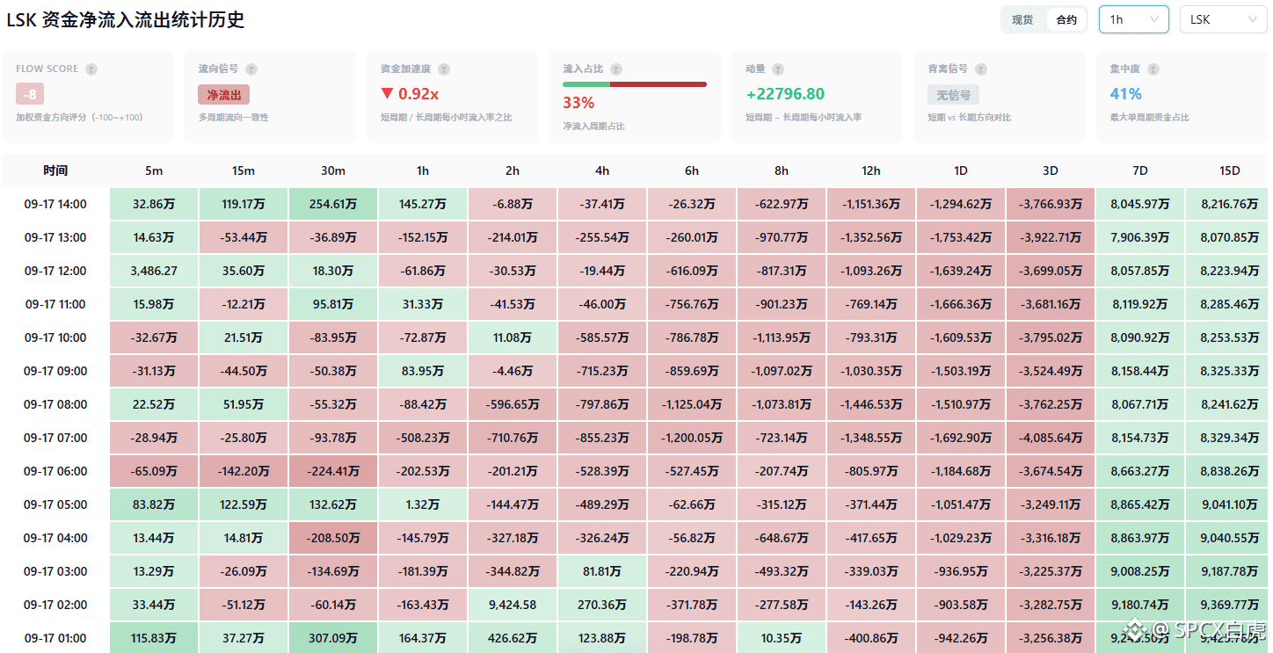Click the question mark next to 资金加速度

[x=444, y=69]
